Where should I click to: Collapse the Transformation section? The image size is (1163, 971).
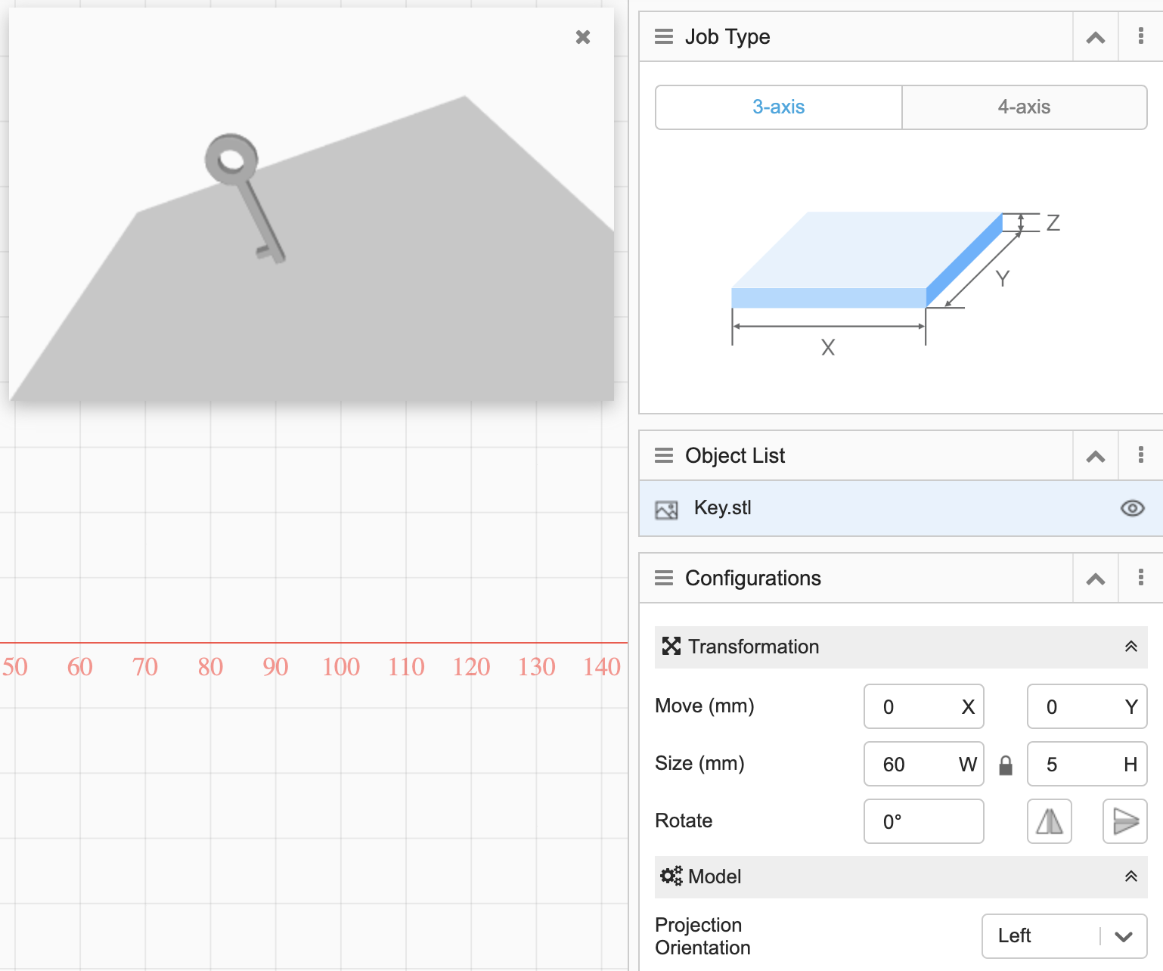[x=1131, y=647]
